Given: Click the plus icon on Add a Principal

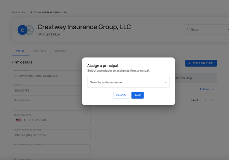Looking at the screenshot, I should (189, 63).
